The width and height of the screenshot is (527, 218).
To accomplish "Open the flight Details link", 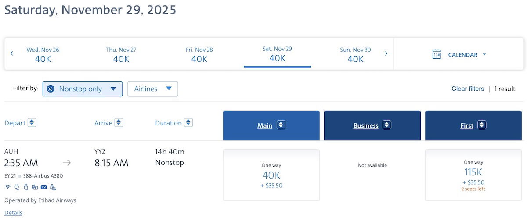I will tap(13, 213).
